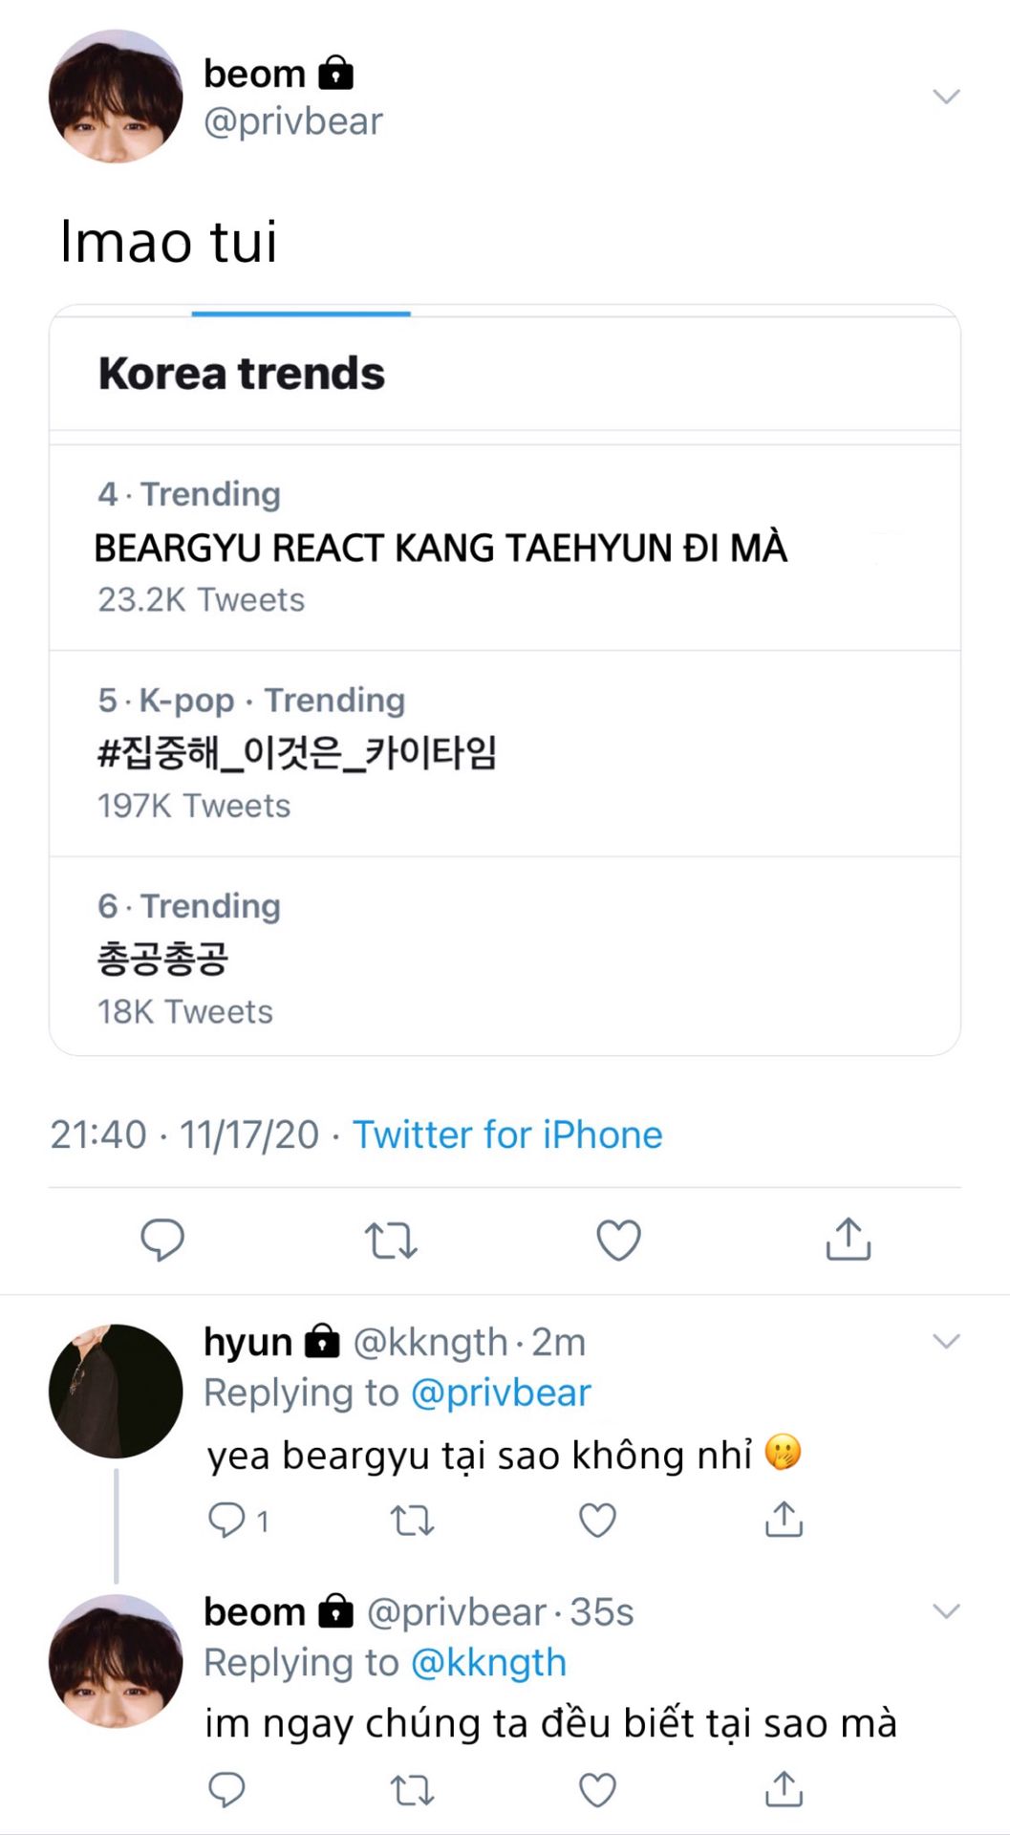Like the main tweet by beom
The width and height of the screenshot is (1010, 1835).
(x=618, y=1240)
